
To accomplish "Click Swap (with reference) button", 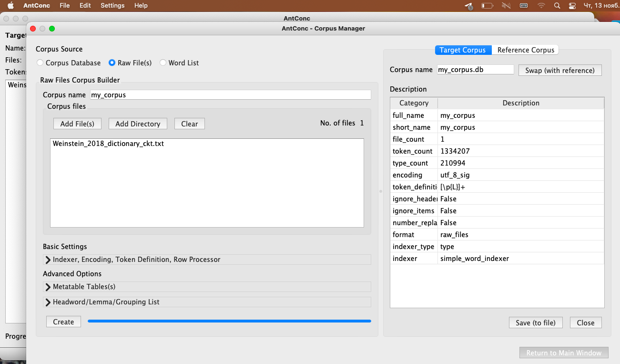I will (x=560, y=70).
